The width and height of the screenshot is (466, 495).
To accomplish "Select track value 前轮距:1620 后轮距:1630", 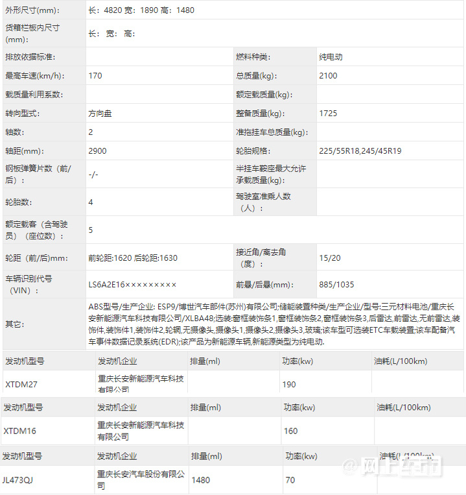I will tap(133, 258).
